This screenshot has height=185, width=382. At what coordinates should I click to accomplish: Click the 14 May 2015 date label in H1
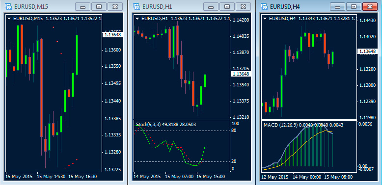(x=147, y=177)
